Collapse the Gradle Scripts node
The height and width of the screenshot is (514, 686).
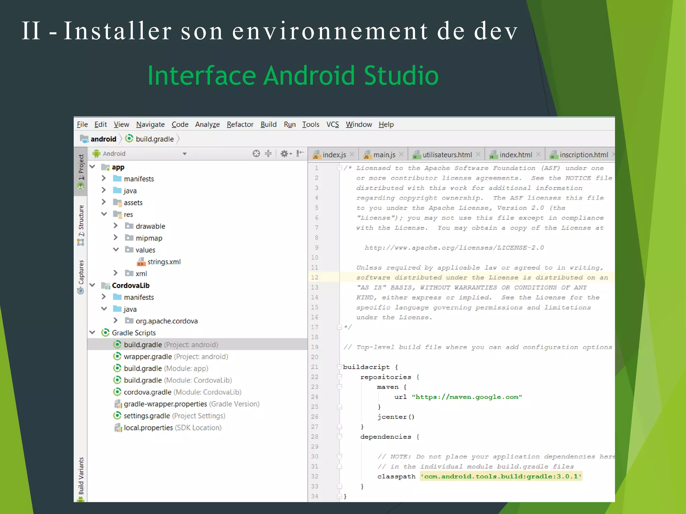point(92,332)
